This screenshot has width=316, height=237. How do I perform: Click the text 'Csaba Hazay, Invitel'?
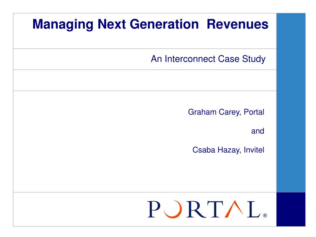[x=228, y=150]
